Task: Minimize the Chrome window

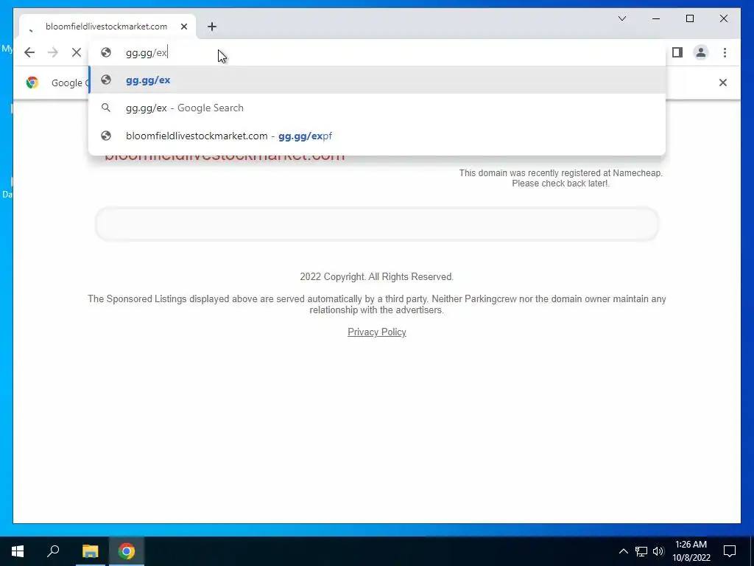Action: pyautogui.click(x=656, y=18)
